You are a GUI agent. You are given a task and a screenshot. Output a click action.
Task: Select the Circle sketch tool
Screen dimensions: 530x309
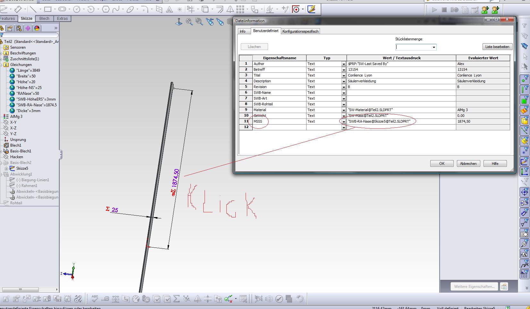coord(77,9)
